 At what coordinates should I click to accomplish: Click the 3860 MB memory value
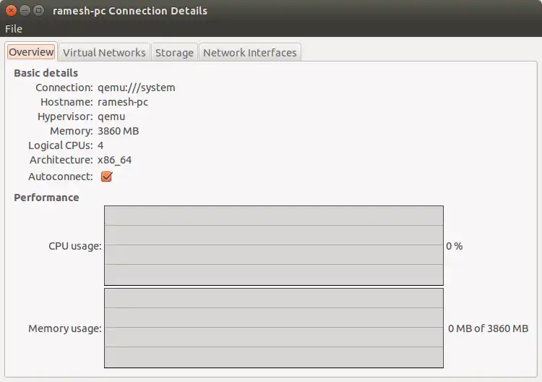pos(119,131)
